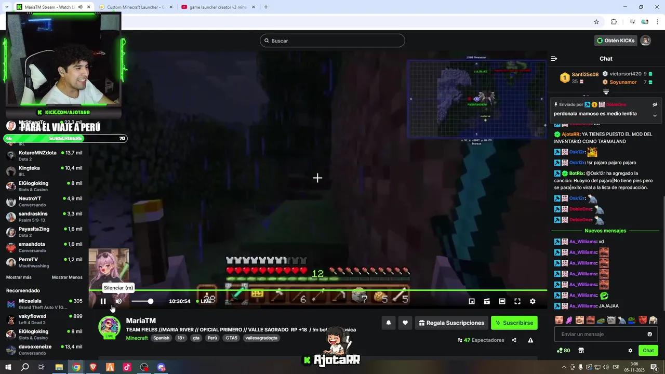665x374 pixels.
Task: Open TikTok app from taskbar
Action: pyautogui.click(x=127, y=367)
